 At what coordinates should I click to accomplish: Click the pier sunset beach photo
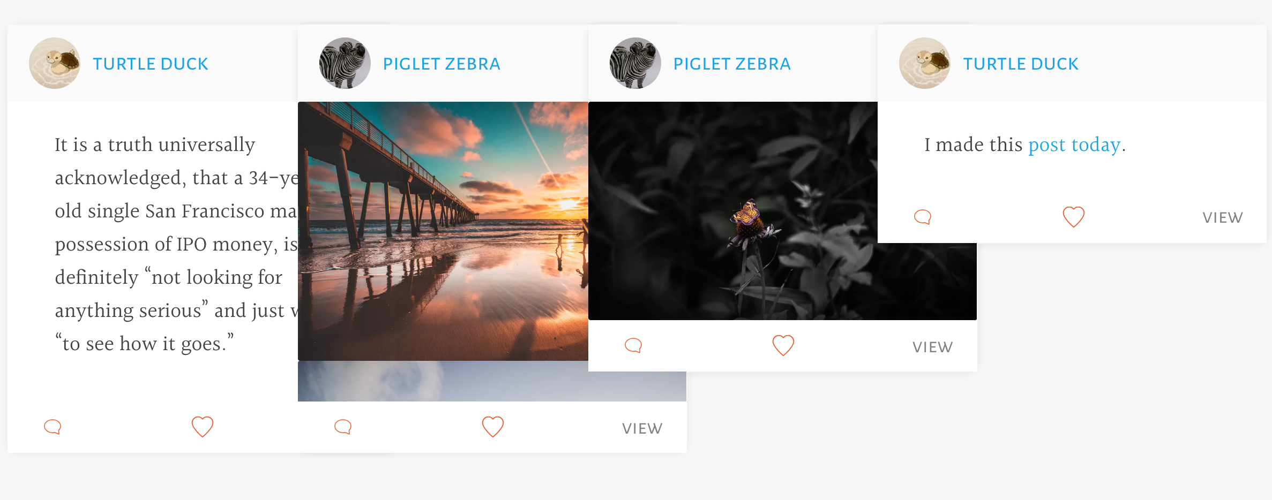click(x=443, y=231)
